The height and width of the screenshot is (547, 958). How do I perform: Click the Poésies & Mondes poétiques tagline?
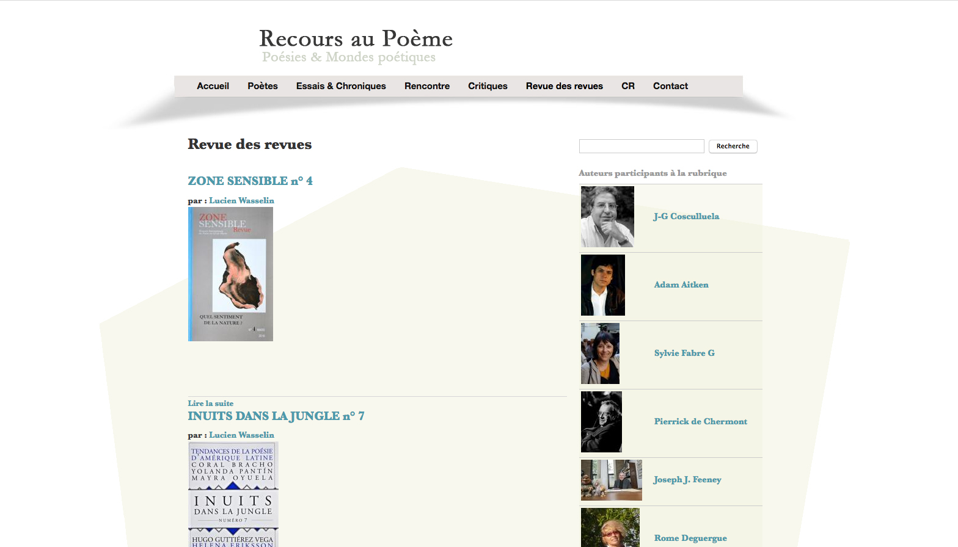click(x=349, y=57)
